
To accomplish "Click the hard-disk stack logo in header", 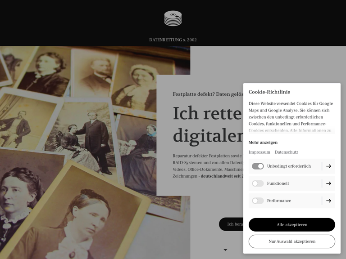I will [173, 18].
